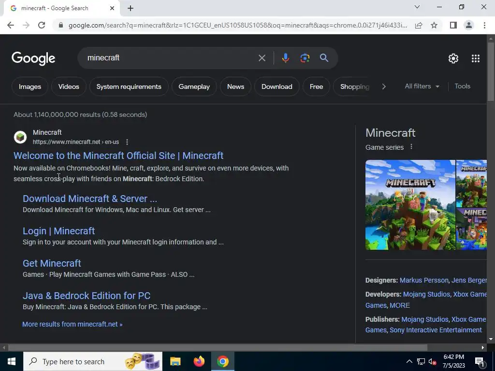Select the News filter chip

(235, 87)
